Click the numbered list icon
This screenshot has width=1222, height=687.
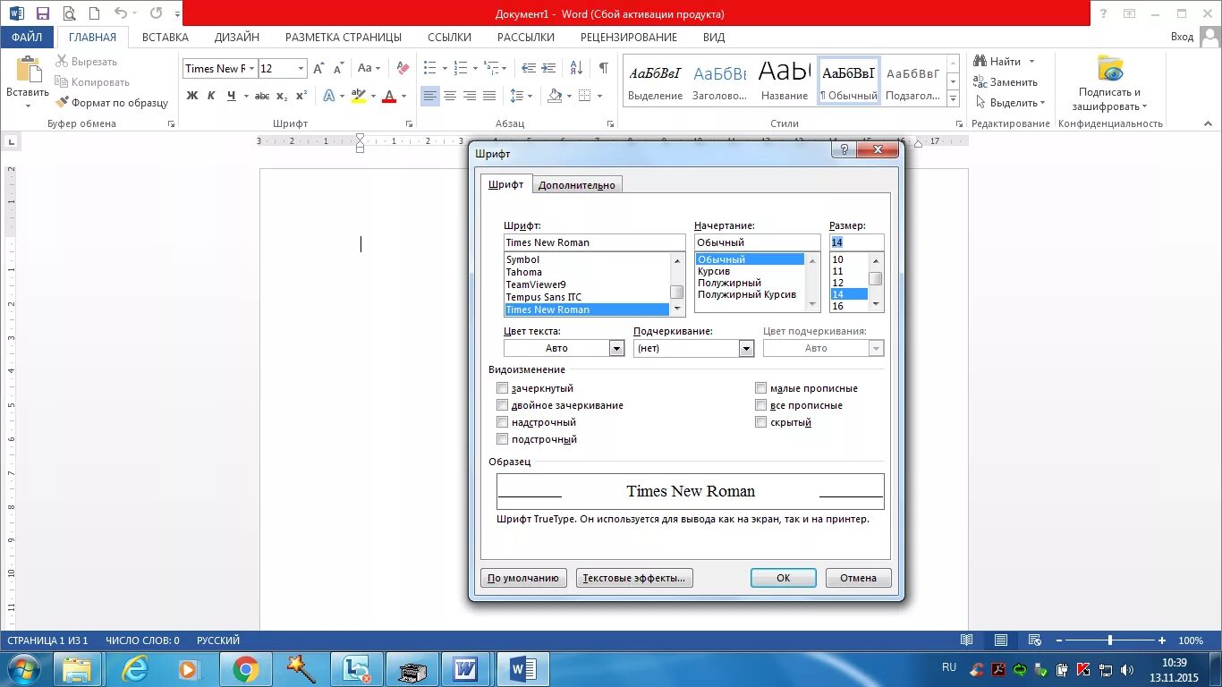click(460, 68)
